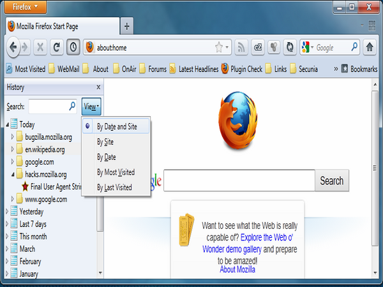This screenshot has height=287, width=383.
Task: Go to the Home page icon
Action: pos(369,47)
